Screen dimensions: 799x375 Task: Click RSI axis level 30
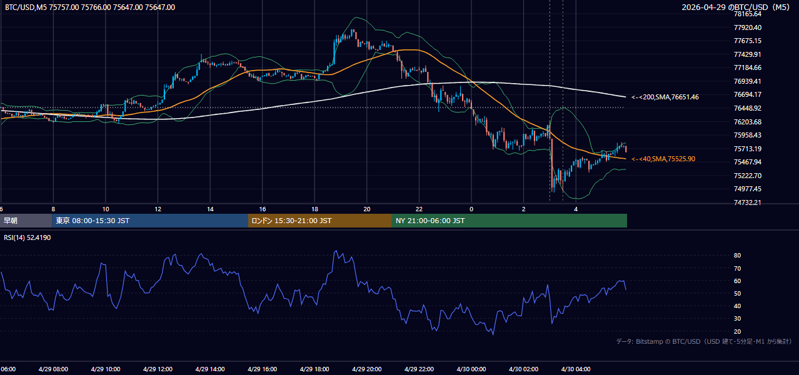point(738,319)
